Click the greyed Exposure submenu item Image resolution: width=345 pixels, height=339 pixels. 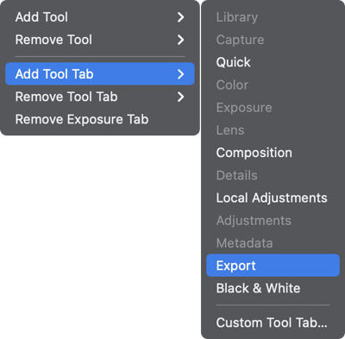(244, 108)
